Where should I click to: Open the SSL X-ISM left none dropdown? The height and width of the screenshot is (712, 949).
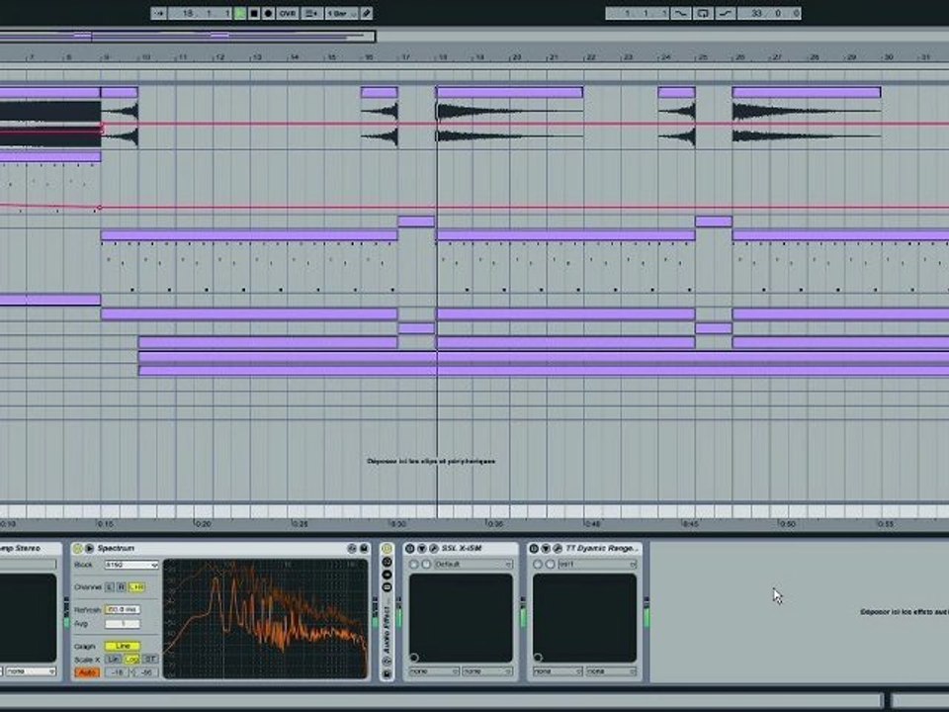[434, 671]
